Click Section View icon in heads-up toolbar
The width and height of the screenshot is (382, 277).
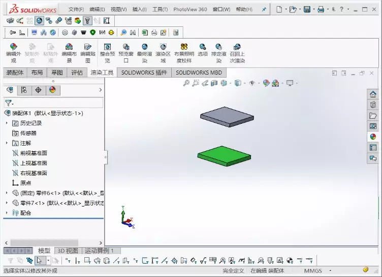(x=214, y=83)
